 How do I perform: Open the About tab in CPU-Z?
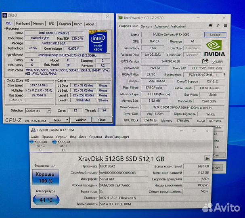click(90, 24)
